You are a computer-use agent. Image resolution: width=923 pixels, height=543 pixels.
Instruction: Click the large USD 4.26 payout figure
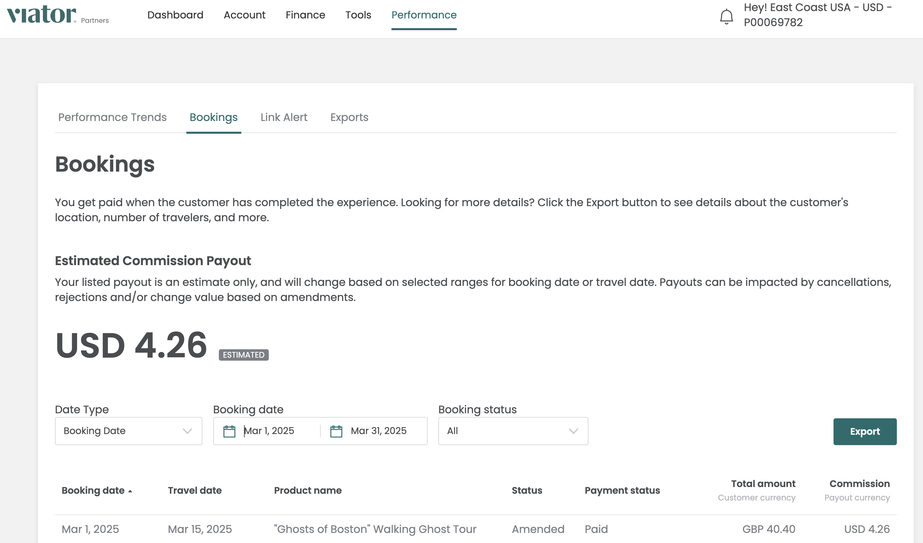pos(131,345)
